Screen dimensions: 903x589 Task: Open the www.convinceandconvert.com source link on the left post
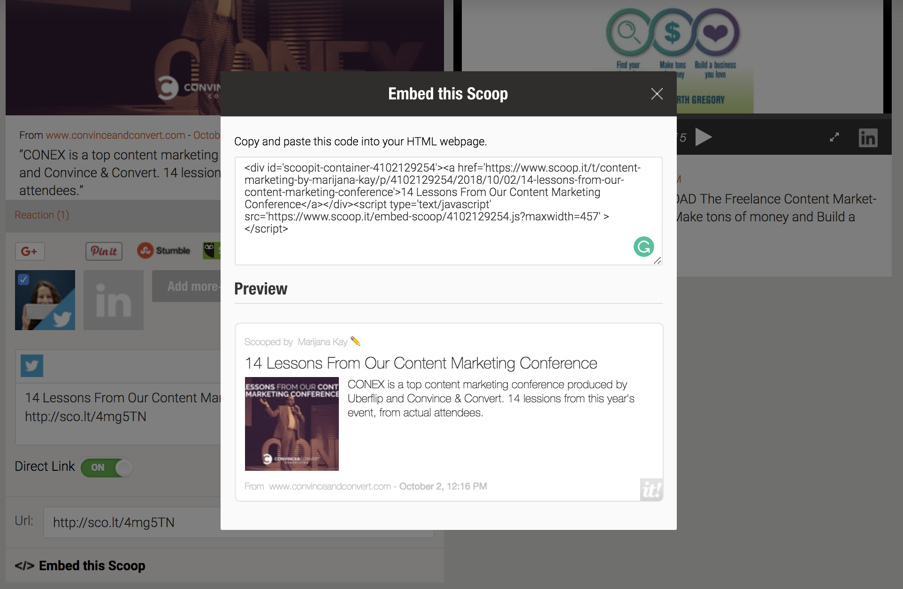115,135
